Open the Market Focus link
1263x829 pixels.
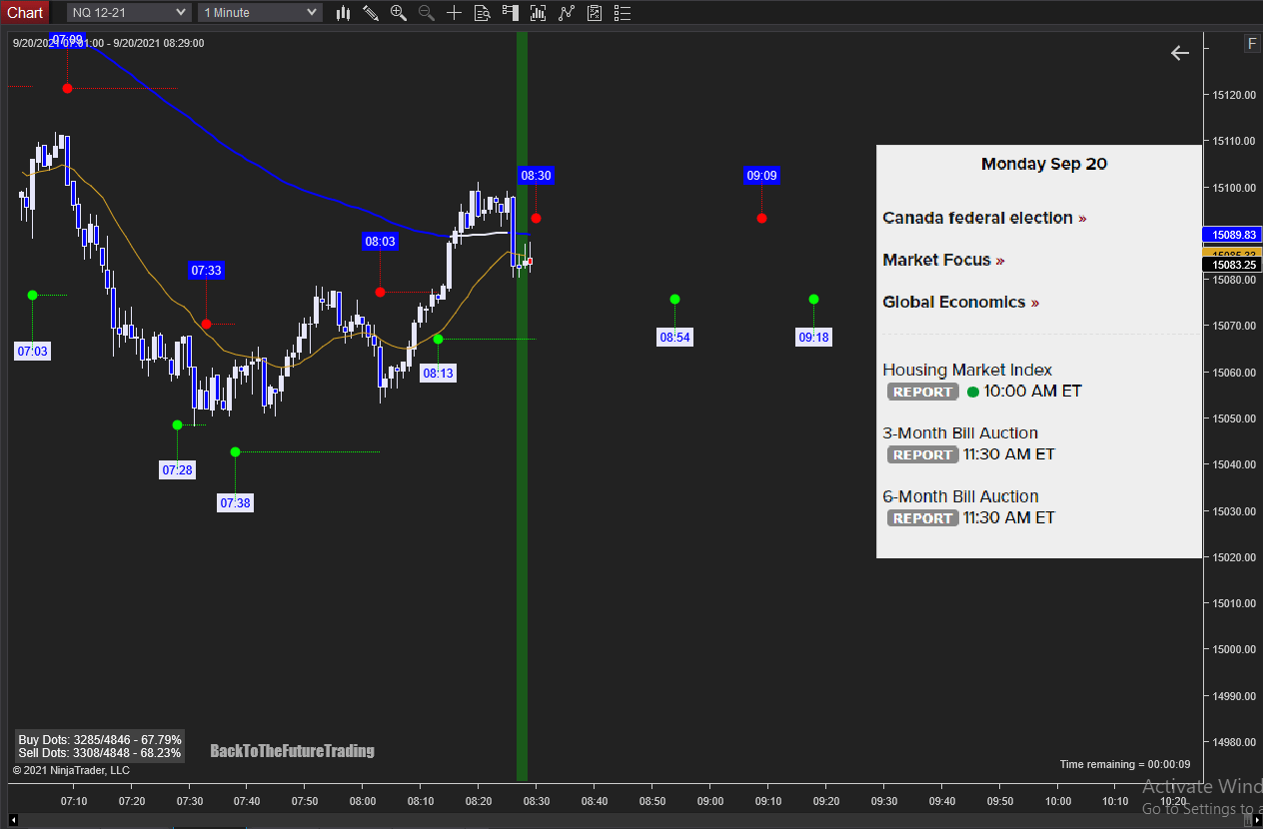point(943,260)
